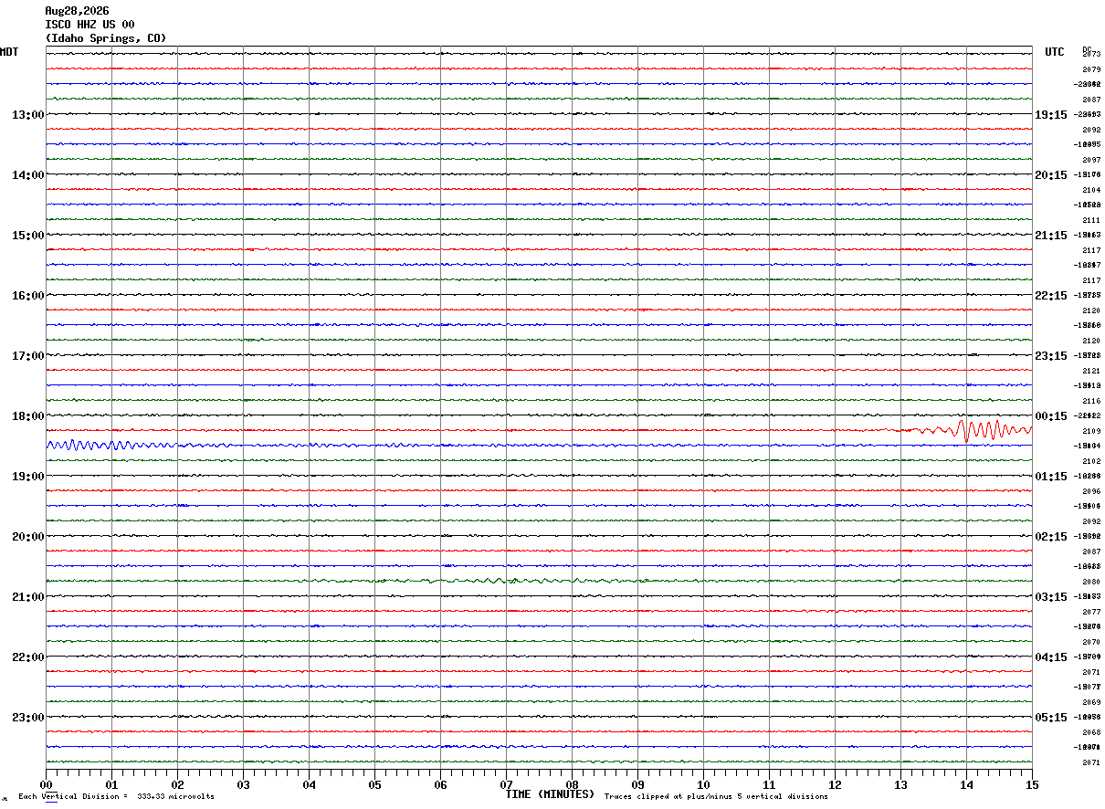The width and height of the screenshot is (1105, 809).
Task: Select the 15 minute mark on the time axis
Action: [1032, 785]
